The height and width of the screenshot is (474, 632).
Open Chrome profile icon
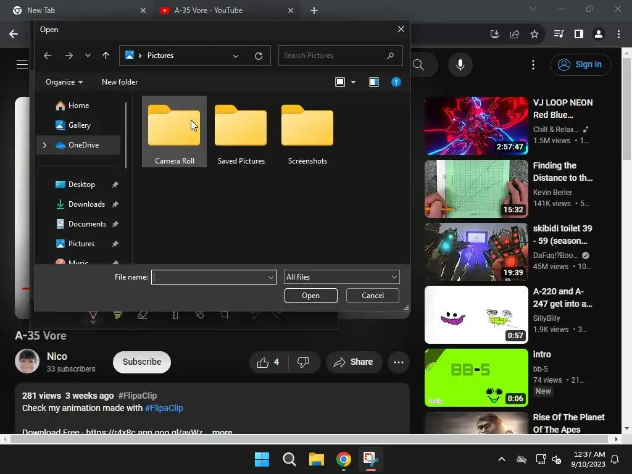point(599,35)
